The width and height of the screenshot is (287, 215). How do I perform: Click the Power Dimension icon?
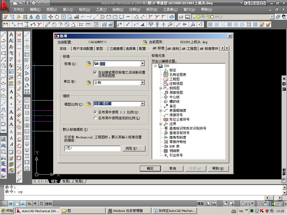[6, 24]
